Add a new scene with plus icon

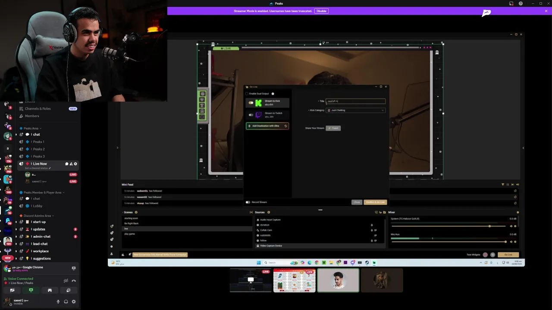tap(136, 212)
